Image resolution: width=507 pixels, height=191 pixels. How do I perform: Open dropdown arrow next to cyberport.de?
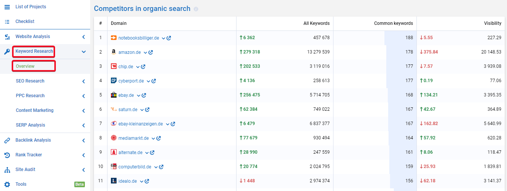click(148, 81)
